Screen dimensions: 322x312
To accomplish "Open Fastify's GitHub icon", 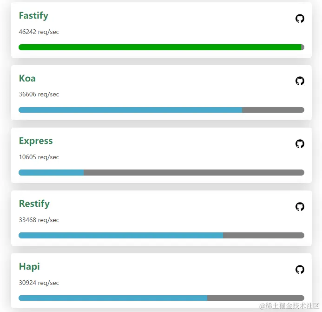I will click(x=300, y=19).
